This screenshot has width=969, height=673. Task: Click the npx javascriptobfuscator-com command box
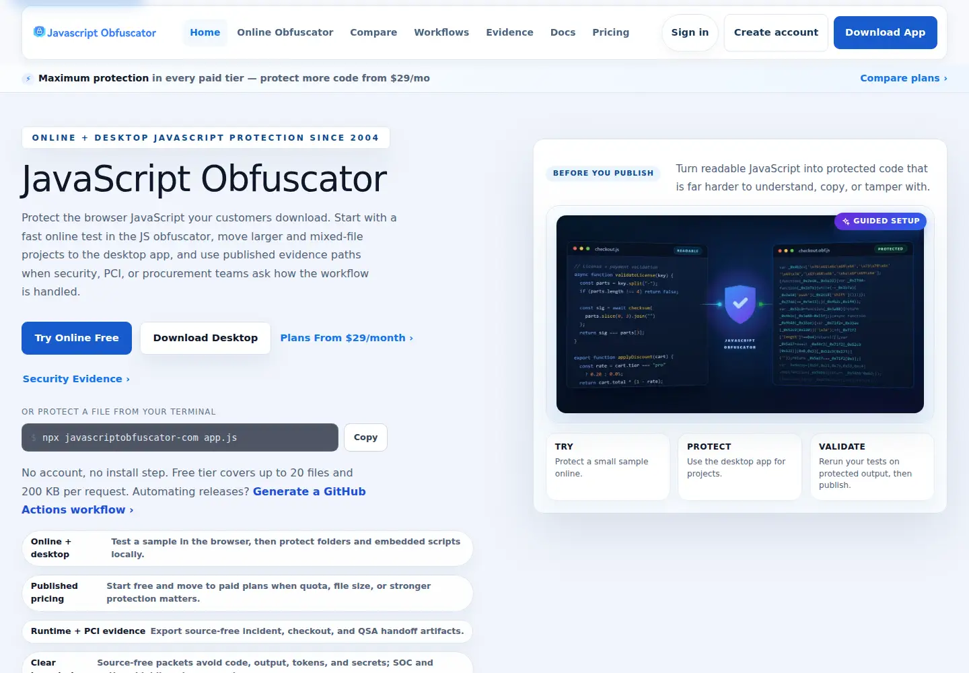[180, 437]
